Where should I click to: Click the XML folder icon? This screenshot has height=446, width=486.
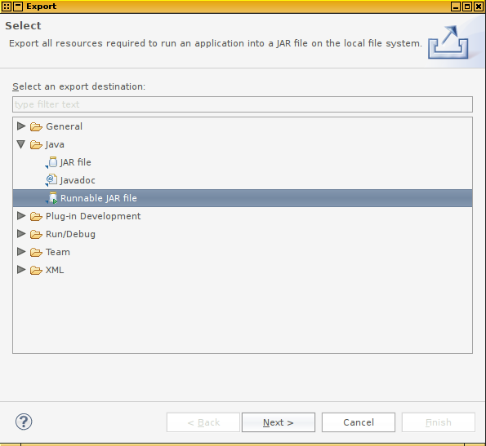point(36,270)
